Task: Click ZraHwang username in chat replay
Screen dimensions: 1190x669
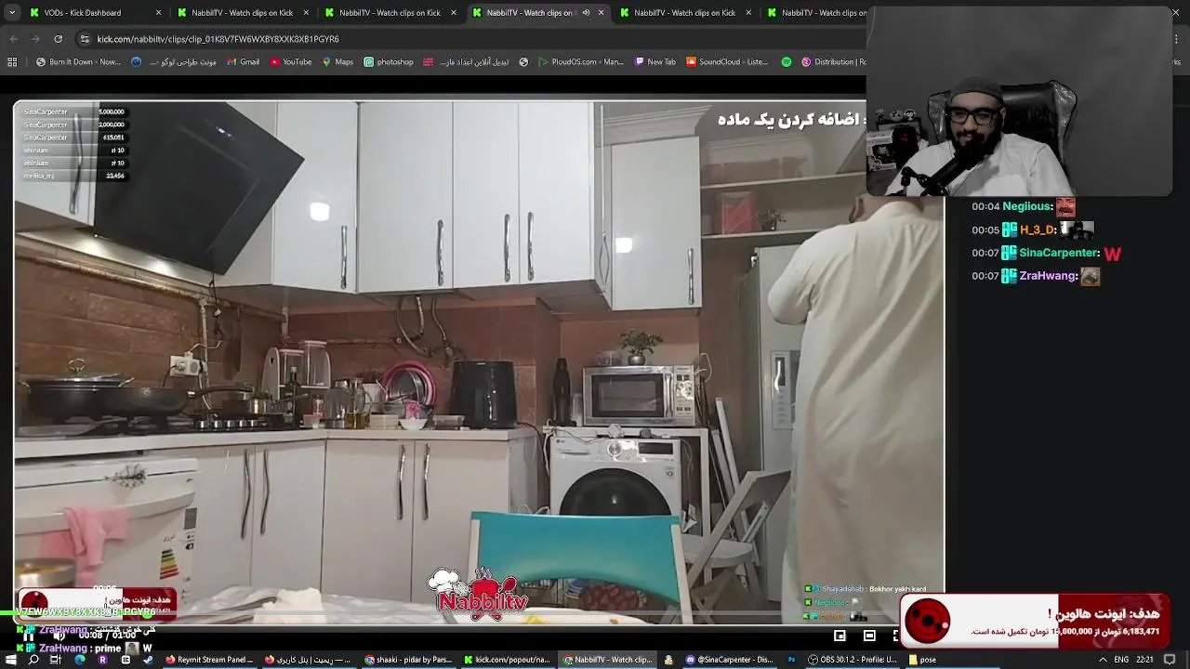Action: click(1048, 276)
